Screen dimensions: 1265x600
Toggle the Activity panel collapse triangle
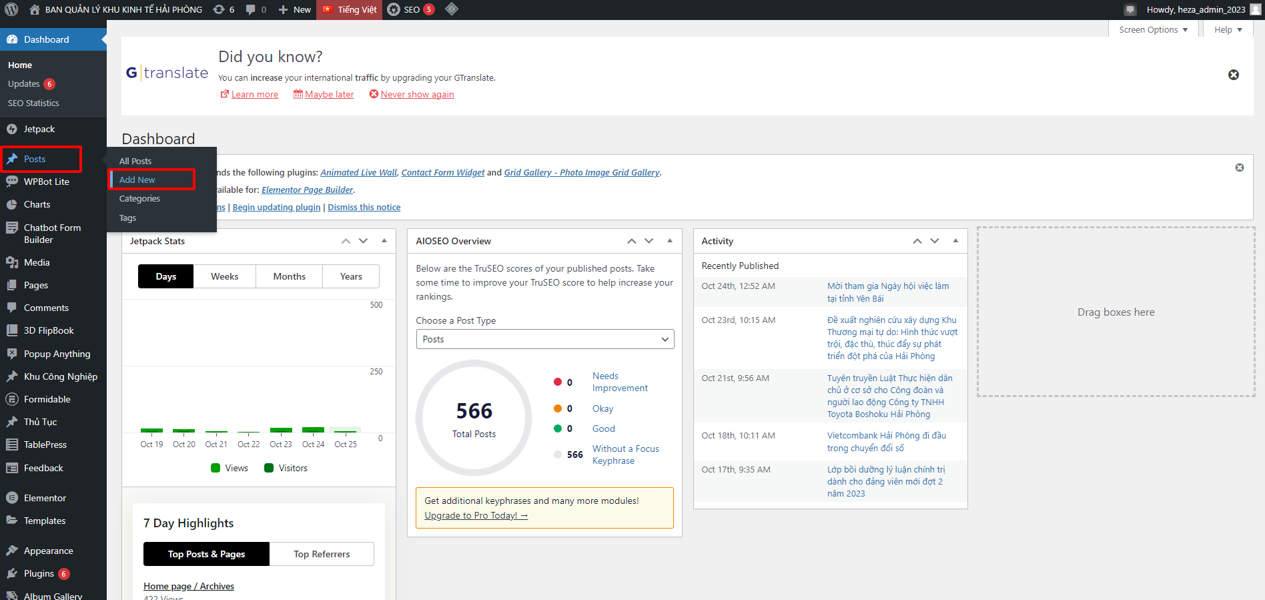tap(955, 241)
